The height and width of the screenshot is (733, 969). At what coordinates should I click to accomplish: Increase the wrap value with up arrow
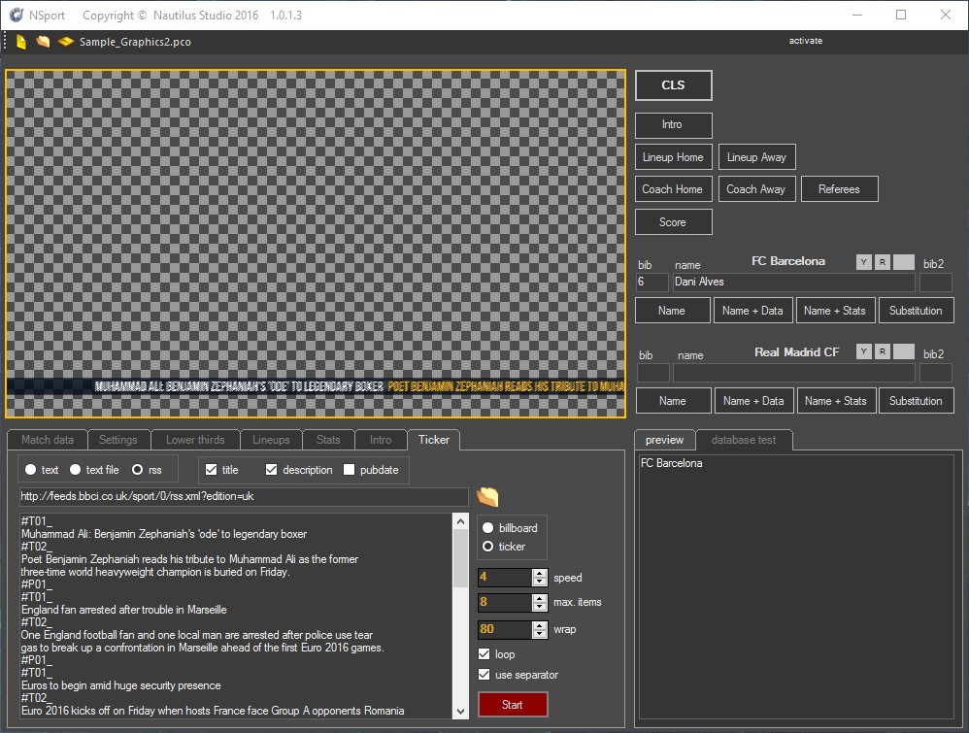[x=540, y=625]
